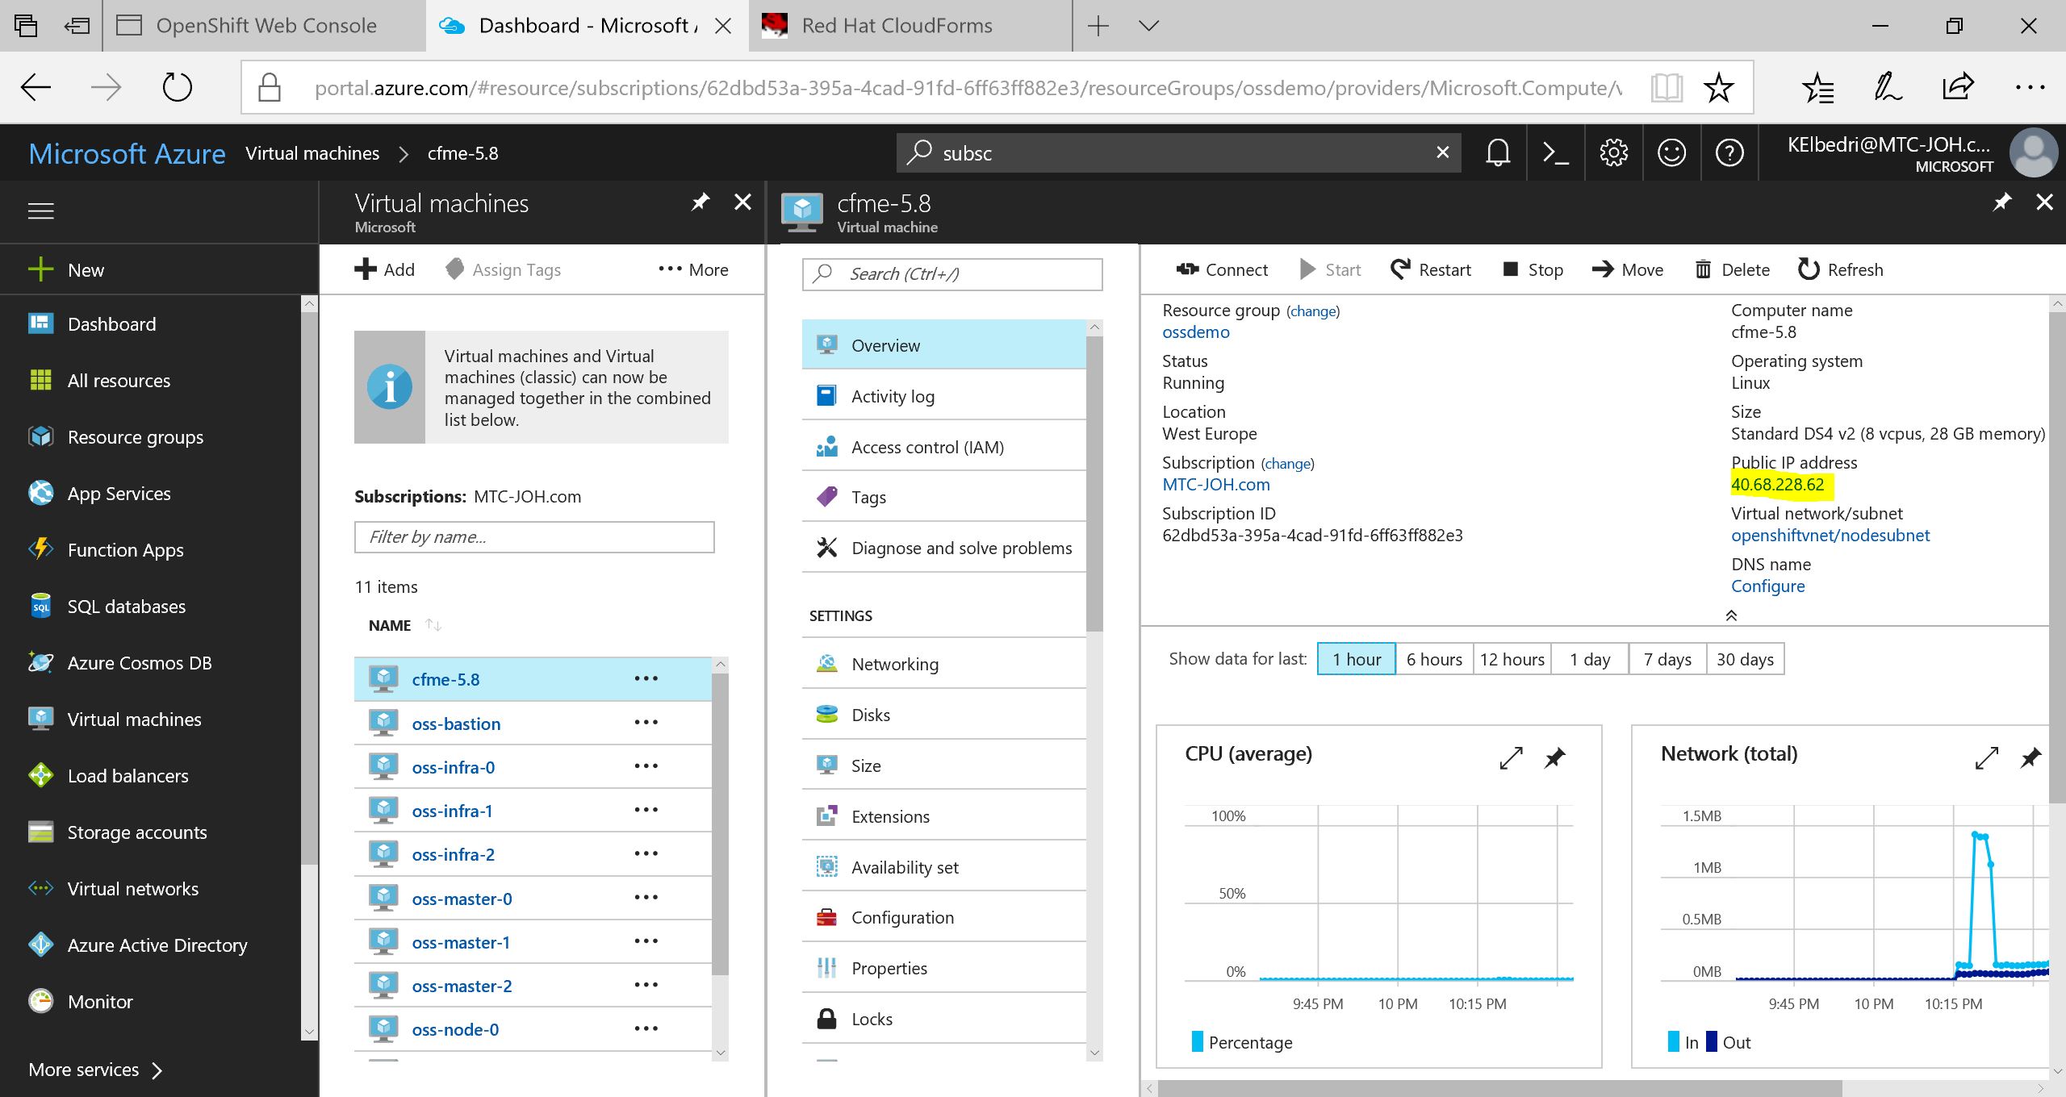
Task: Select the 7 days time range
Action: click(x=1667, y=659)
